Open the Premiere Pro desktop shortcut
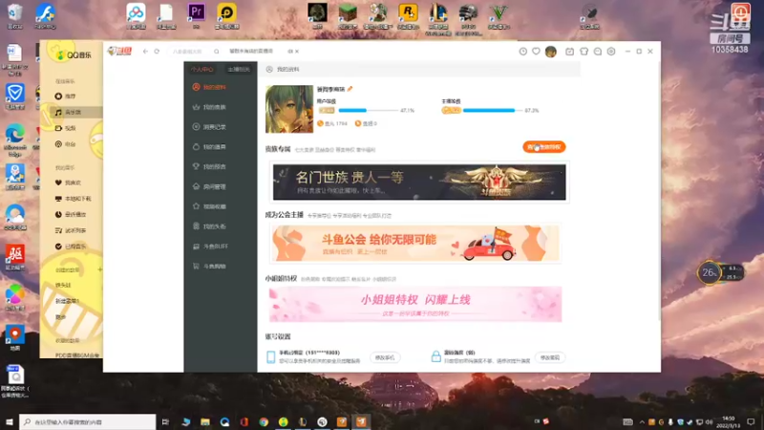This screenshot has width=764, height=430. (197, 15)
